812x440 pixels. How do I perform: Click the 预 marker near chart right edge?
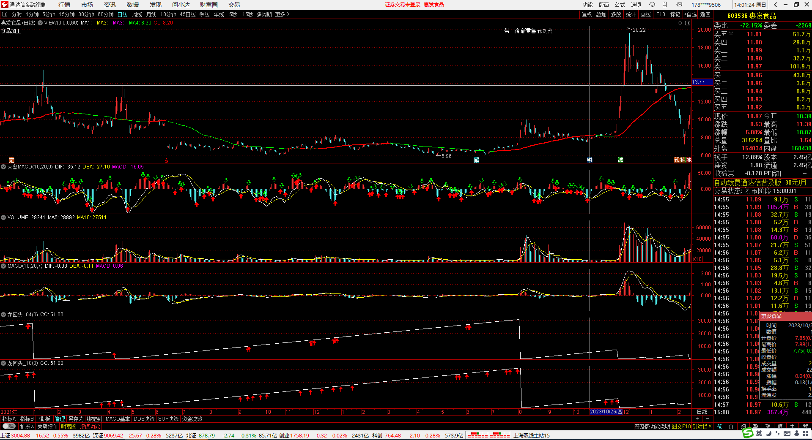[x=677, y=160]
